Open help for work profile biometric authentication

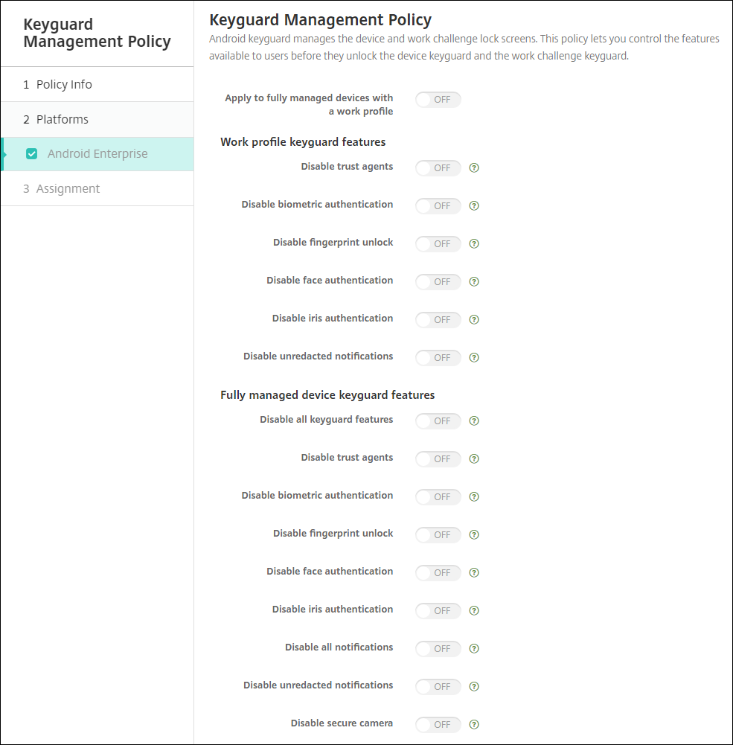pos(474,205)
